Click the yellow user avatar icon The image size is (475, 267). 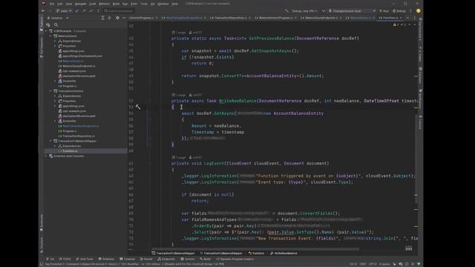pos(419,11)
